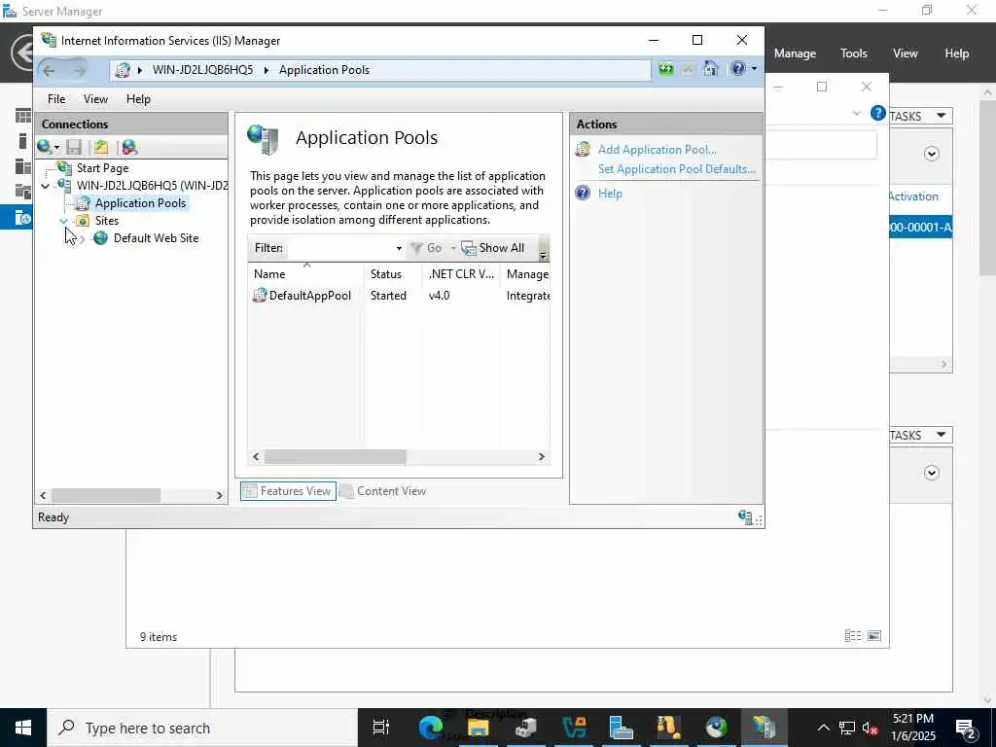Screen dimensions: 996x747
Task: Click the Go filter button
Action: [426, 248]
